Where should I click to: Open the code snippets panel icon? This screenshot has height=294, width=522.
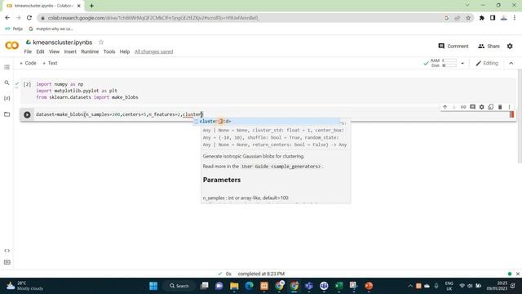pos(7,251)
